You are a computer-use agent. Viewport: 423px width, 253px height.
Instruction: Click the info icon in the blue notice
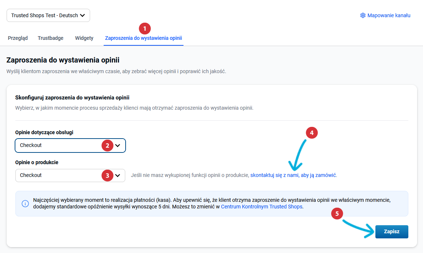click(25, 204)
